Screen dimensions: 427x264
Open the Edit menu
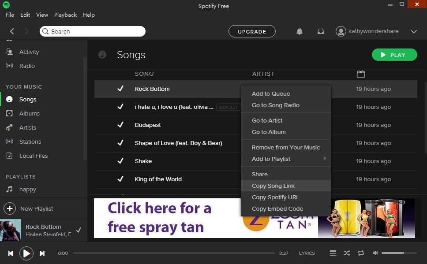(x=25, y=15)
